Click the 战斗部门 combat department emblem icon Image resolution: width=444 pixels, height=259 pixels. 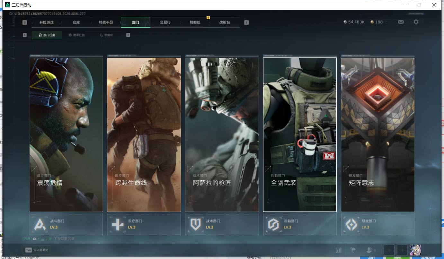tap(40, 225)
